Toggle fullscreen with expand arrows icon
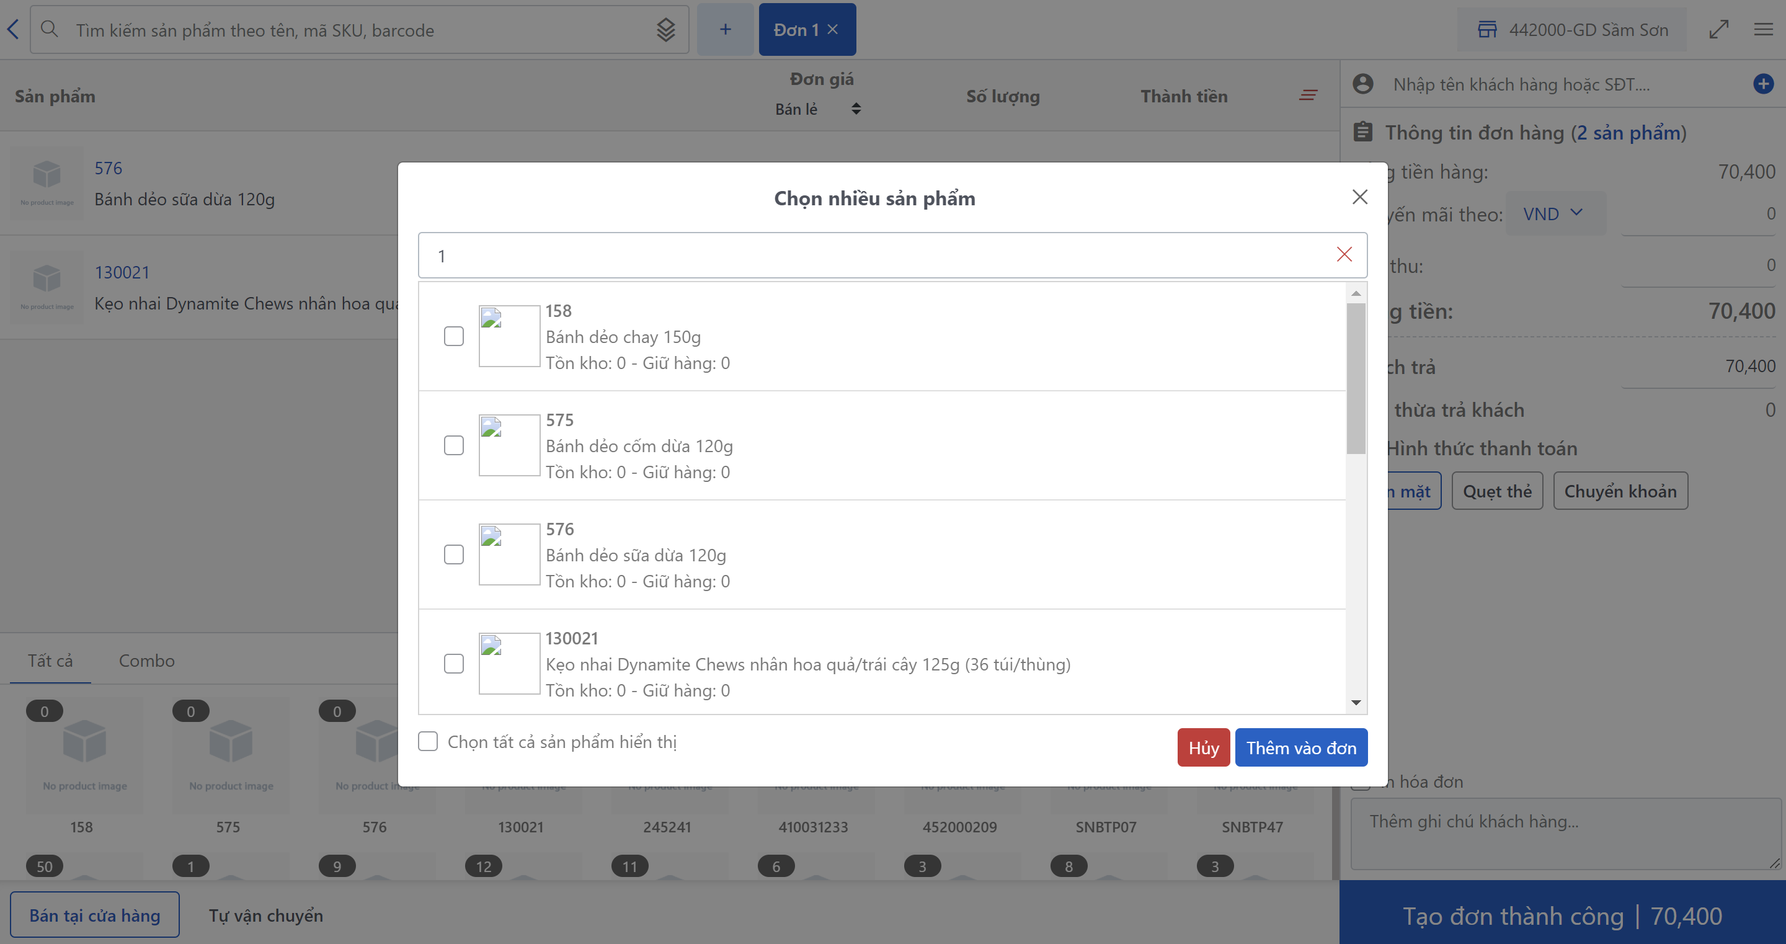This screenshot has width=1786, height=944. point(1719,29)
